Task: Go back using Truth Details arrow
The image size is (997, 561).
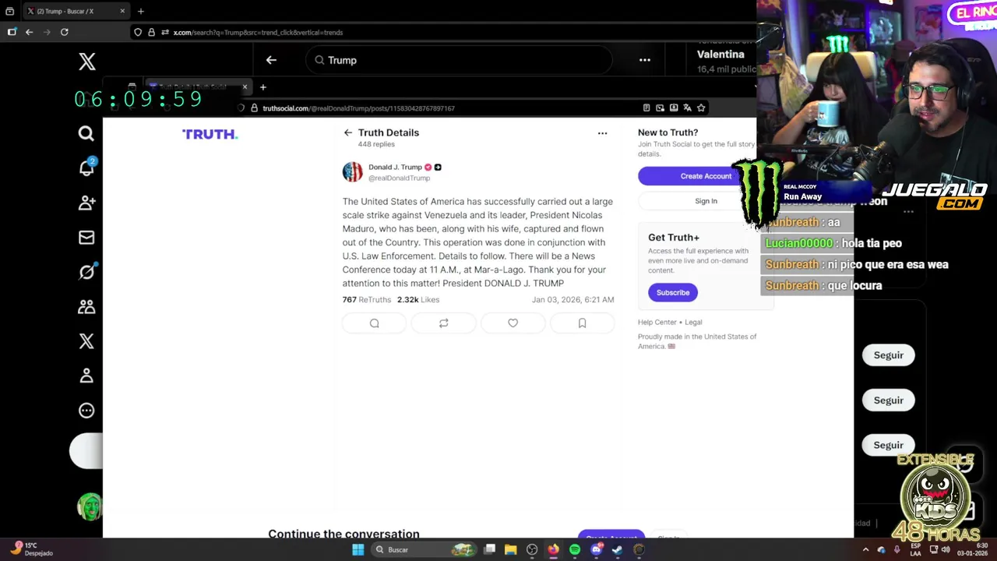Action: click(348, 132)
